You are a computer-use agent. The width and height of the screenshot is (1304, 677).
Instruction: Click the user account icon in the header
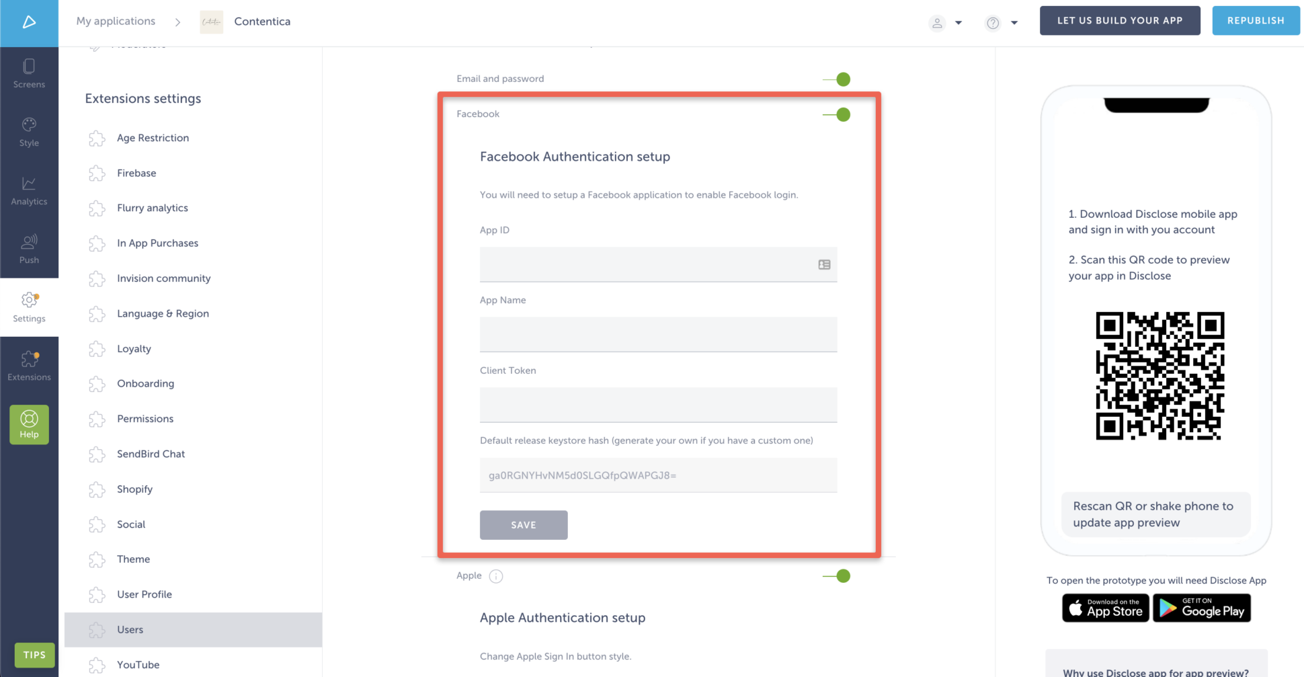[937, 22]
